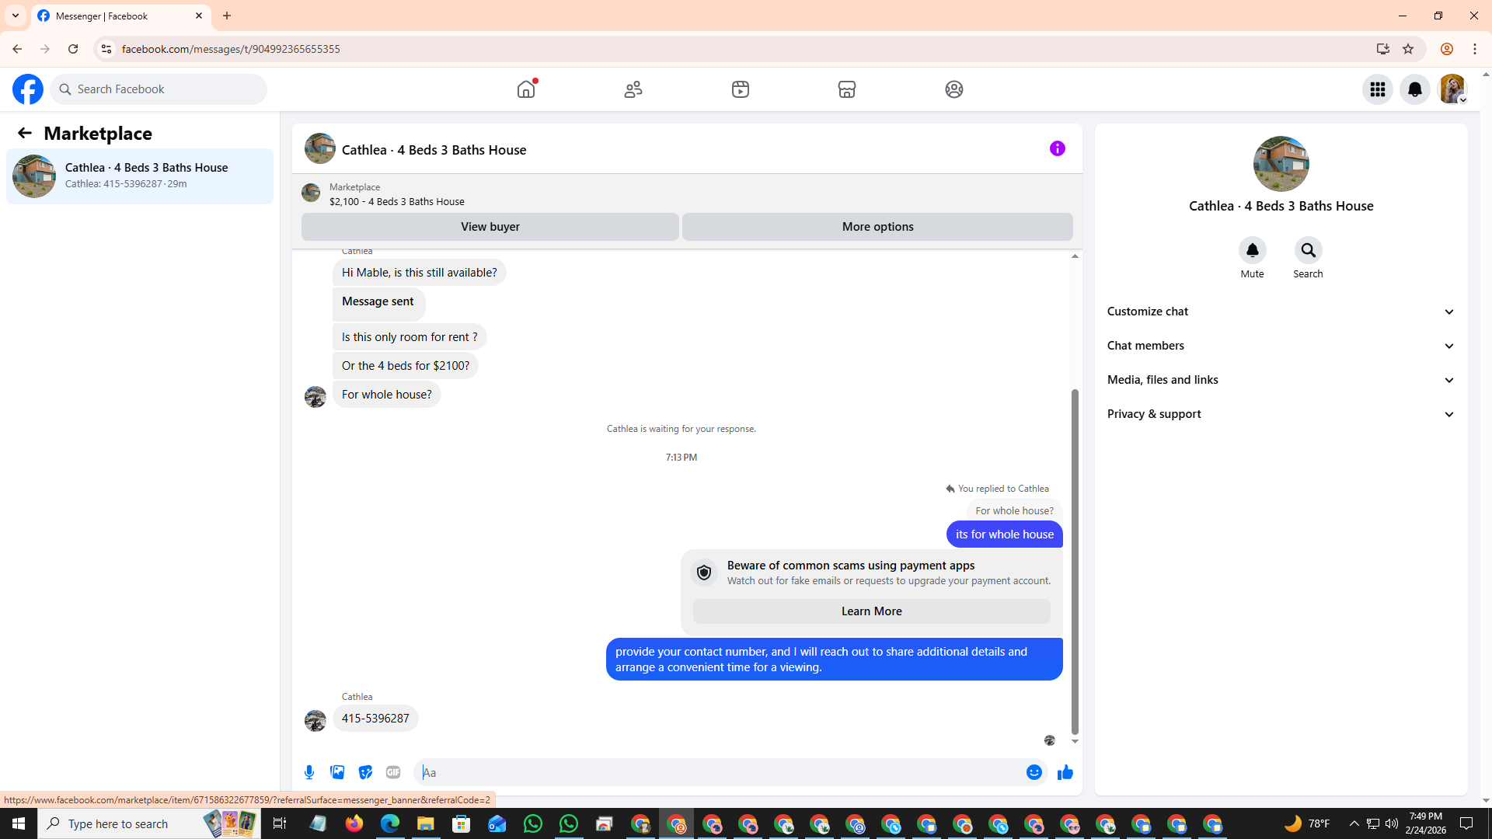Open the GIF picker
The width and height of the screenshot is (1492, 839).
(393, 772)
